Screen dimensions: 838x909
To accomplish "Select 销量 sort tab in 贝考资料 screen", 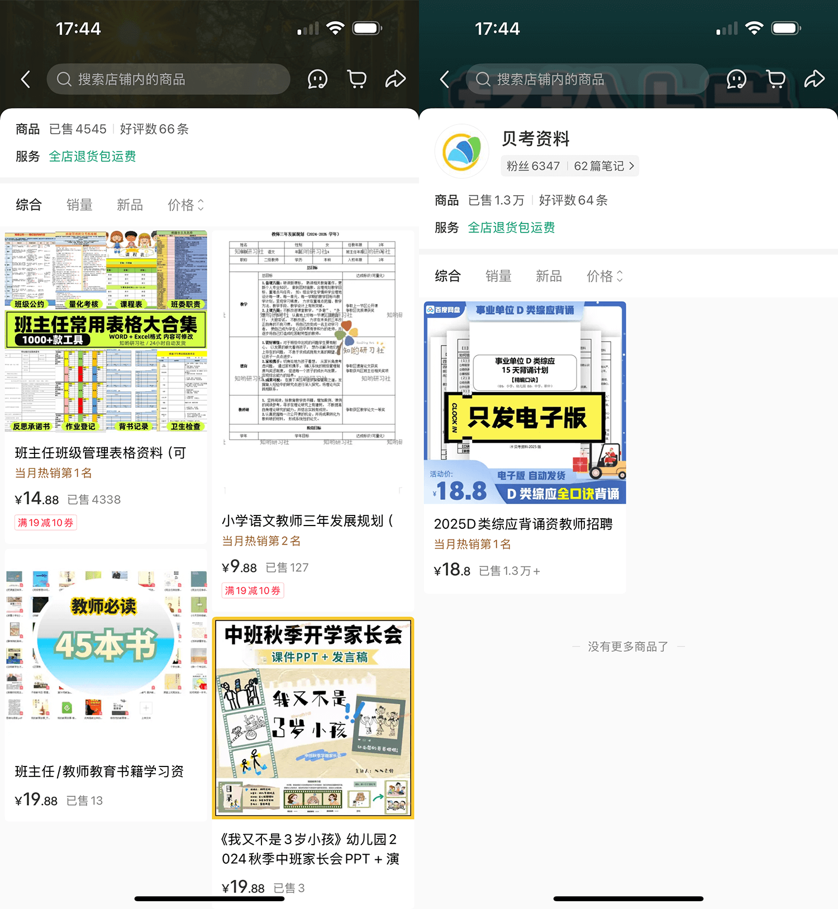I will [x=498, y=276].
